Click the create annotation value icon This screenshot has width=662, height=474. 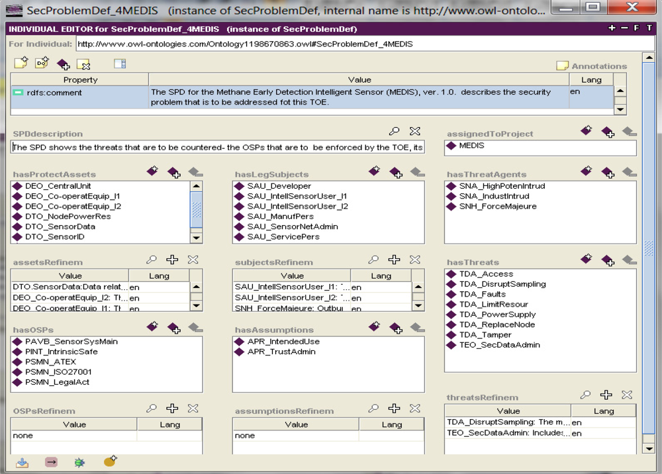[21, 64]
